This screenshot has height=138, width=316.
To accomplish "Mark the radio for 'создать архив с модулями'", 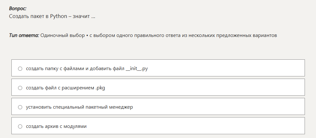I will [x=20, y=127].
